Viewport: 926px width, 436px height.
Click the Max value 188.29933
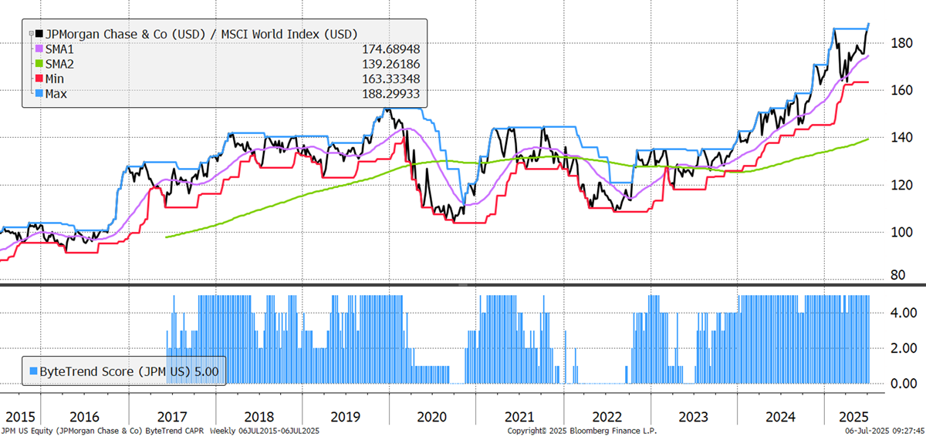tap(390, 94)
